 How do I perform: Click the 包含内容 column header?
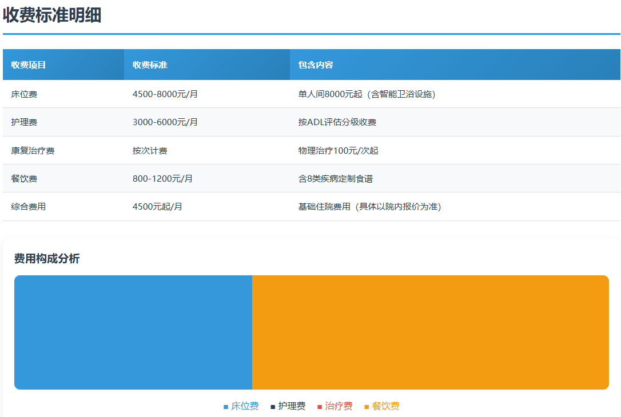pos(316,65)
